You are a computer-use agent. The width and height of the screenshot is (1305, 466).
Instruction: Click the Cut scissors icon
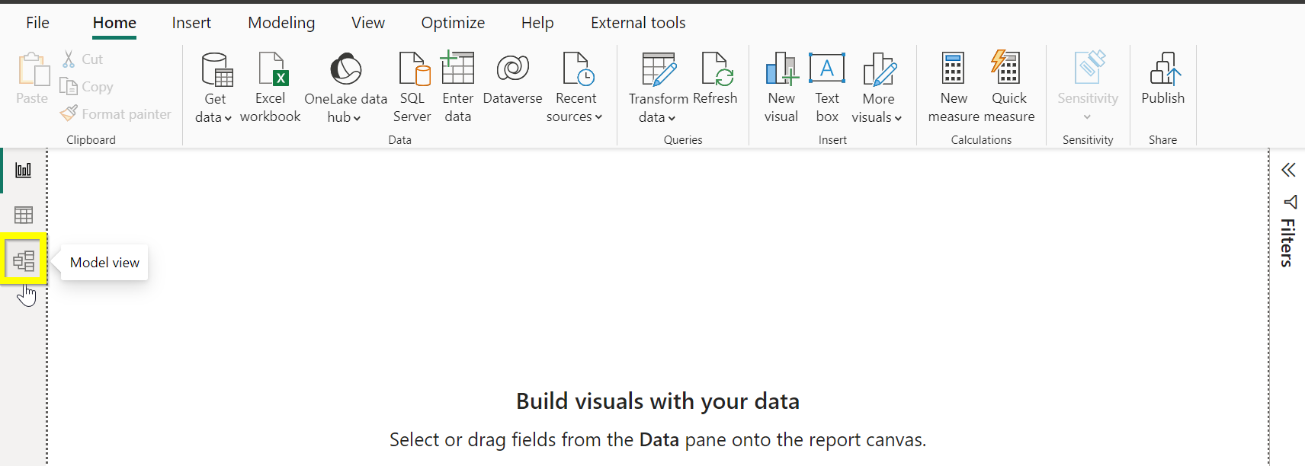[69, 59]
